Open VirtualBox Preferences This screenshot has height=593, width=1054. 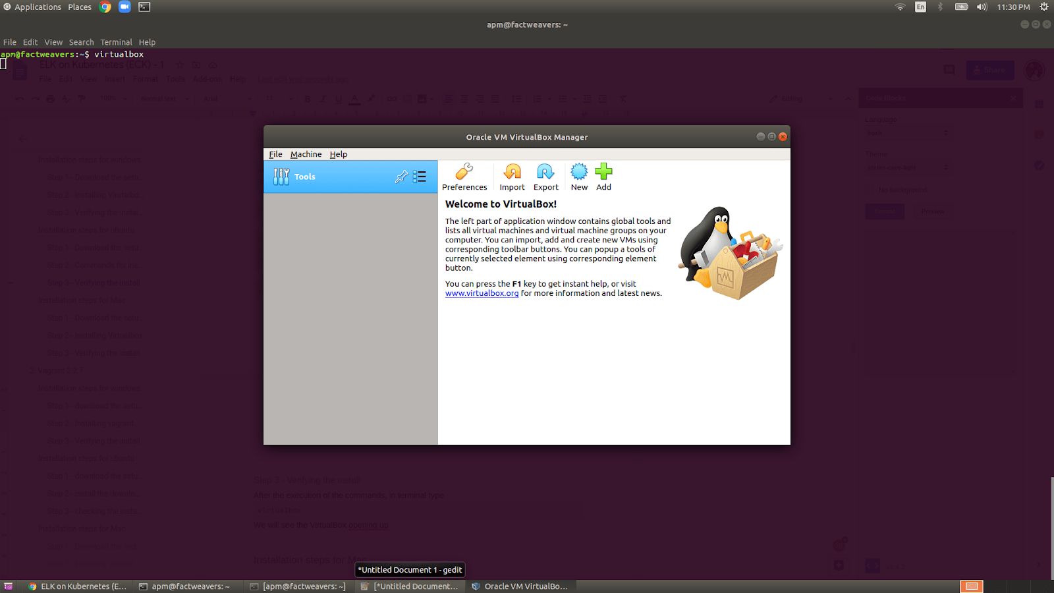464,177
